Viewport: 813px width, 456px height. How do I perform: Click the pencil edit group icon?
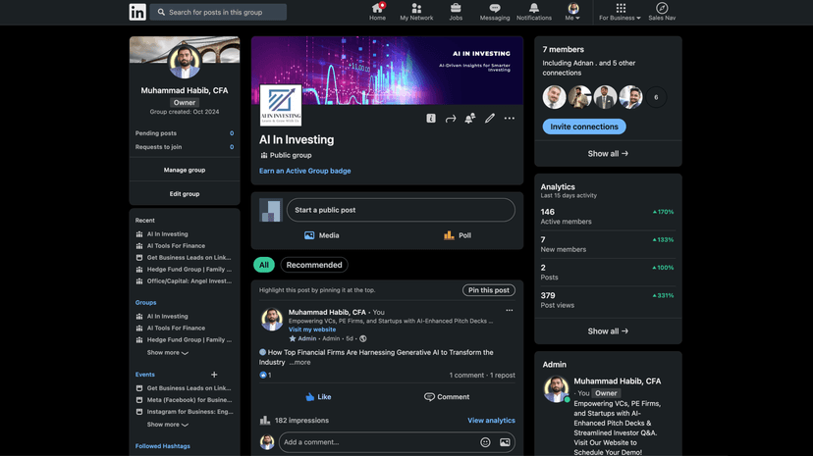[490, 119]
